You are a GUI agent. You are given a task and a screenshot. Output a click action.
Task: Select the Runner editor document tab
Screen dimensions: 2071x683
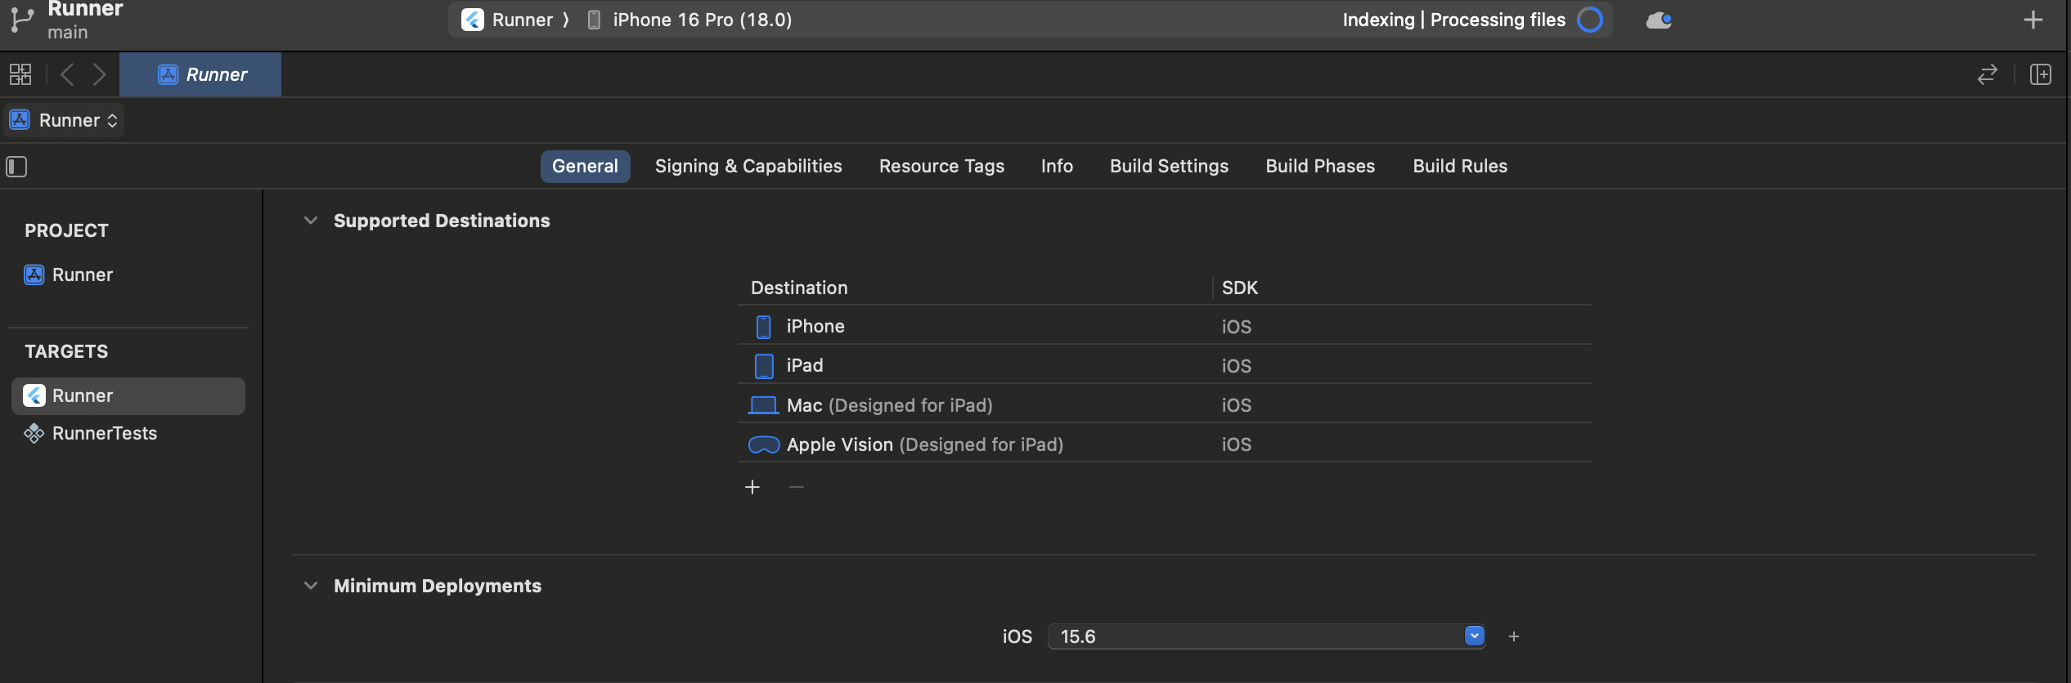[200, 74]
